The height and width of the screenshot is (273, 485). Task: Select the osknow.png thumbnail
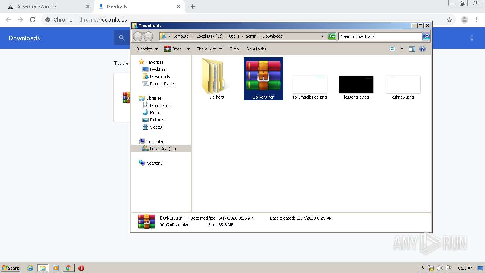click(403, 84)
